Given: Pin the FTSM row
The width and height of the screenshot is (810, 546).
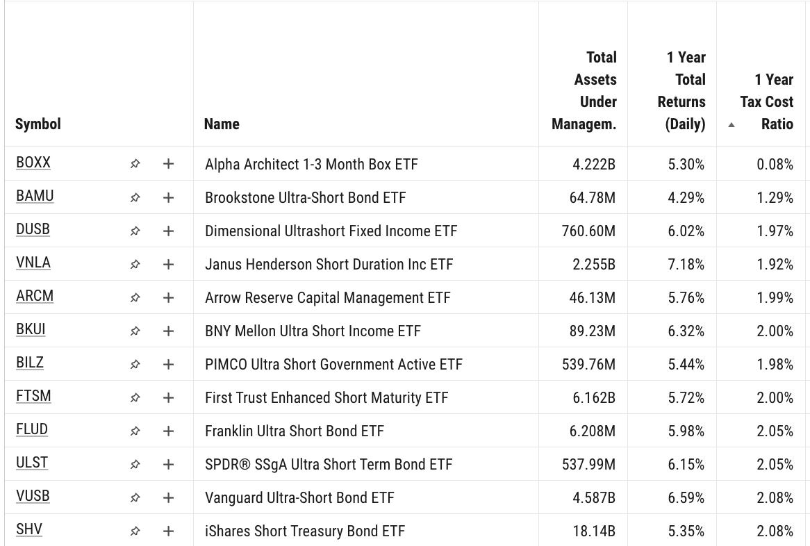Looking at the screenshot, I should coord(135,397).
